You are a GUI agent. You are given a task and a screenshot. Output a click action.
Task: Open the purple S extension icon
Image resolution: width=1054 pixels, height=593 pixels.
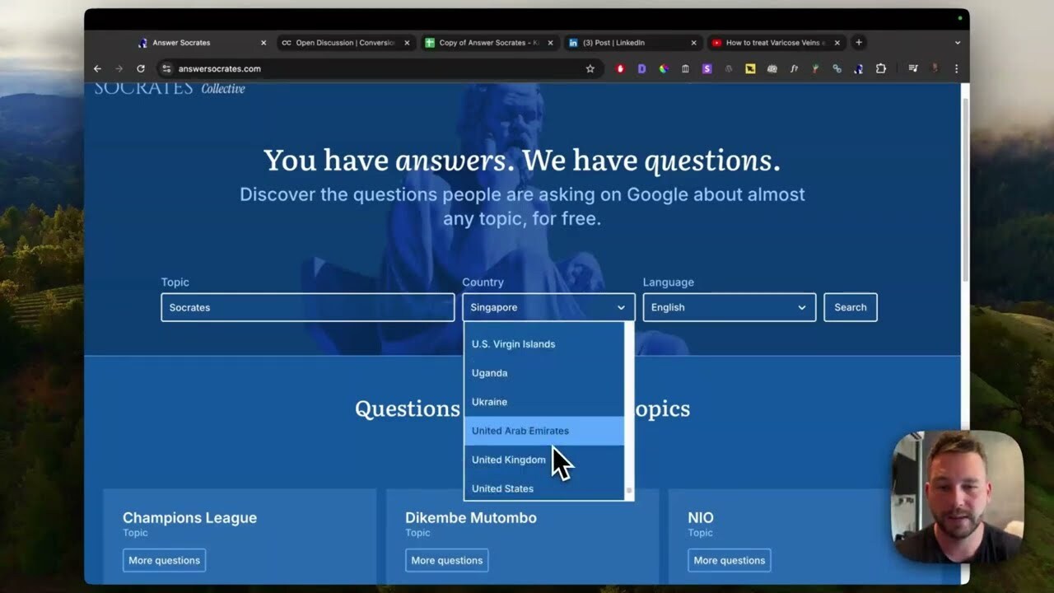tap(707, 69)
